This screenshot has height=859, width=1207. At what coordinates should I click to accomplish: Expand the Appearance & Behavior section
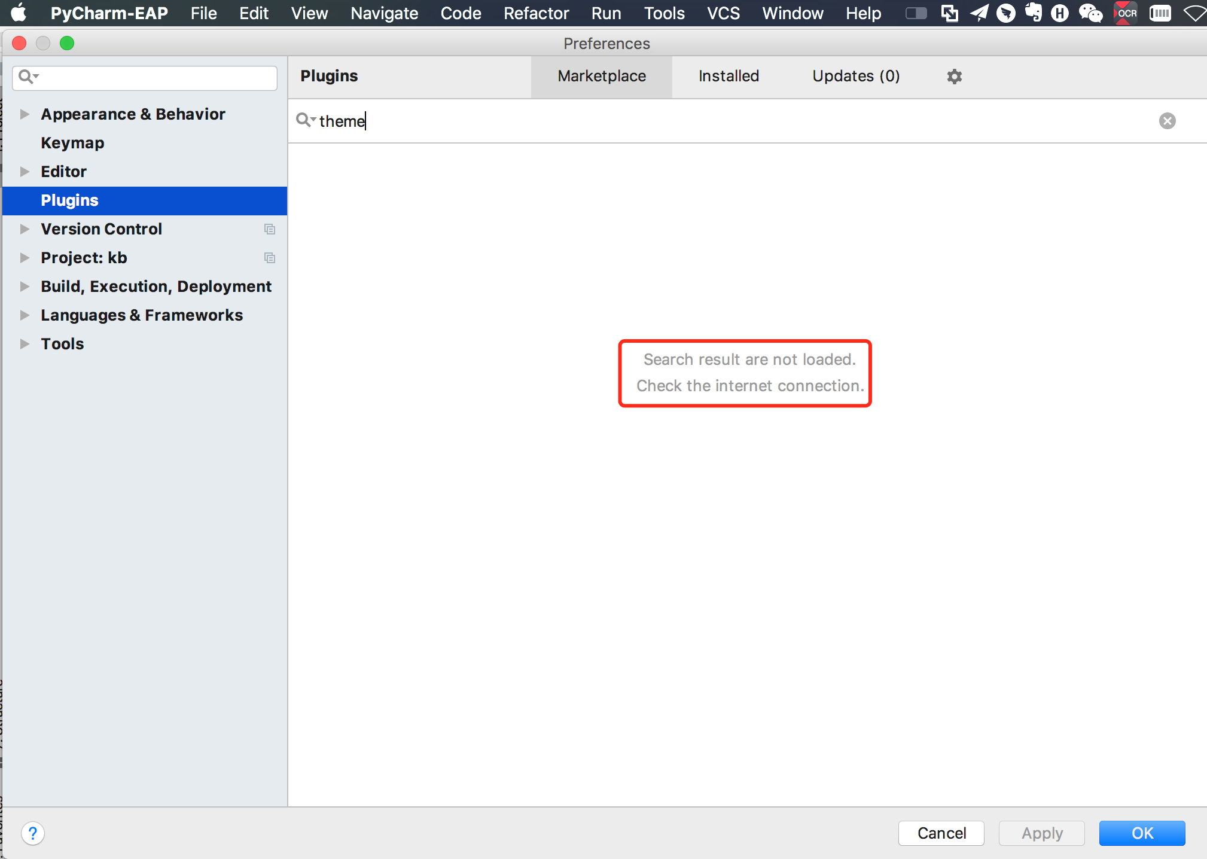click(x=24, y=114)
